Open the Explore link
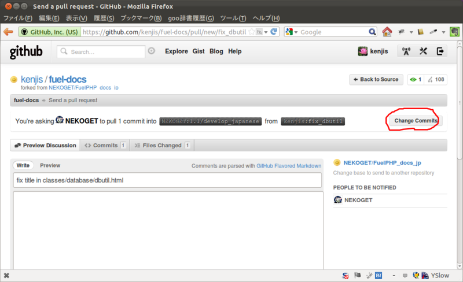 177,51
